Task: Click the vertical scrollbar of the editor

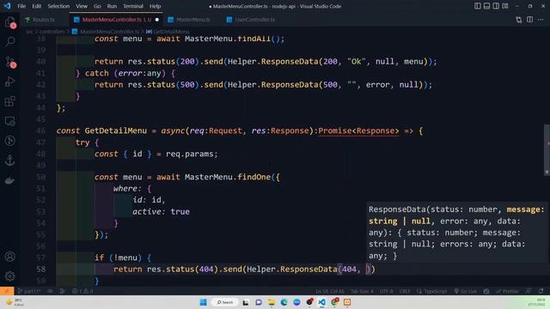Action: coord(547,149)
